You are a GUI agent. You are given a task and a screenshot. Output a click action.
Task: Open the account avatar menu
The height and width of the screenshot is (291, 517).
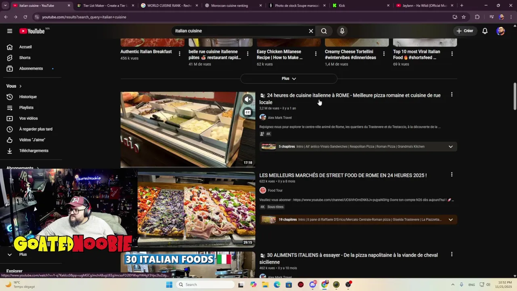[500, 31]
